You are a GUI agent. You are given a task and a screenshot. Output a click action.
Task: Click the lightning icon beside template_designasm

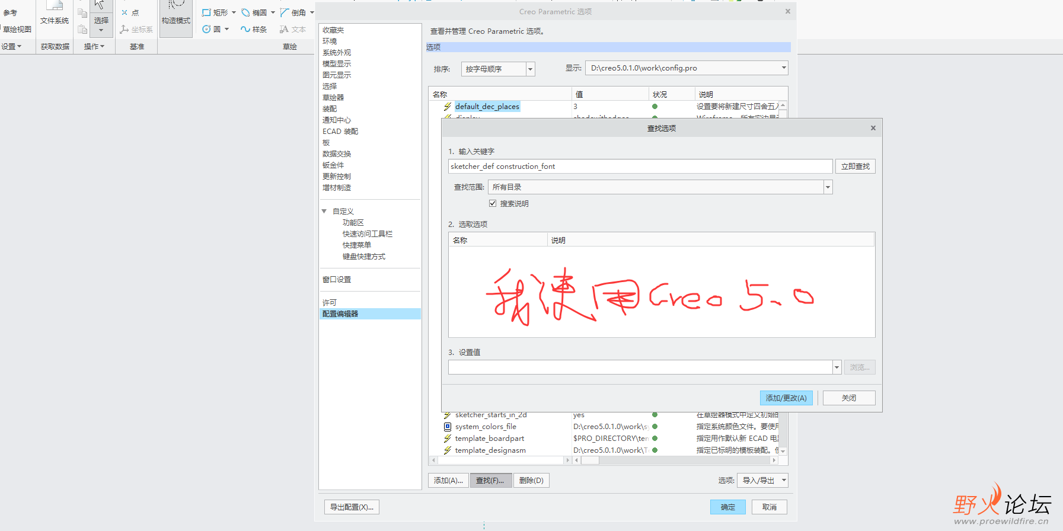(448, 450)
